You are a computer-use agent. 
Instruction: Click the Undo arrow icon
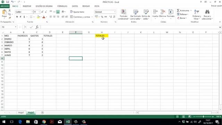coord(12,2)
